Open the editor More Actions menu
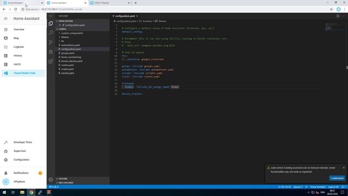Viewport: 348px width, 196px height. (x=344, y=16)
